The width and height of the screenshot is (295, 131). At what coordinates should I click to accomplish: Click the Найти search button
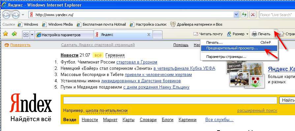pos(287,100)
